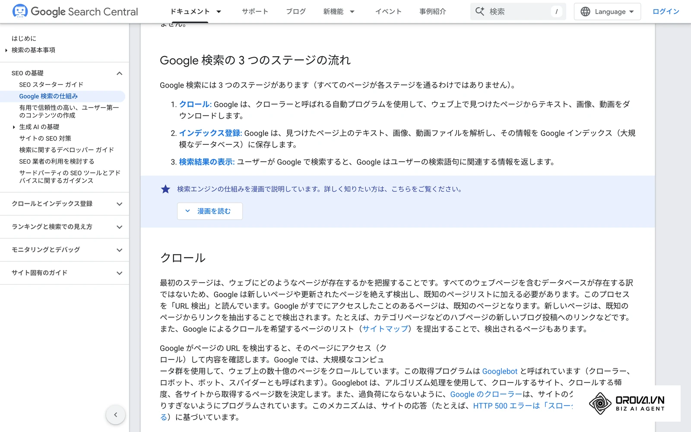Image resolution: width=691 pixels, height=432 pixels.
Task: Expand クロールとインデックス登録 section
Action: (120, 204)
